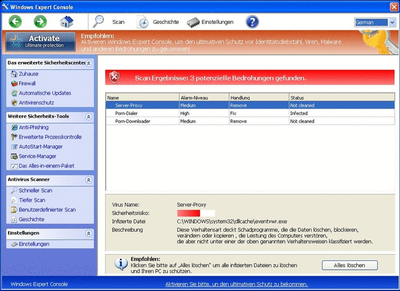Click the Das Alles-in-einem-Paket icon

14,166
